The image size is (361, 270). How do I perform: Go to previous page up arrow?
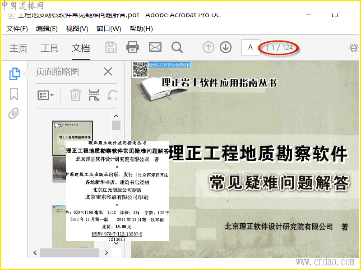pyautogui.click(x=208, y=47)
